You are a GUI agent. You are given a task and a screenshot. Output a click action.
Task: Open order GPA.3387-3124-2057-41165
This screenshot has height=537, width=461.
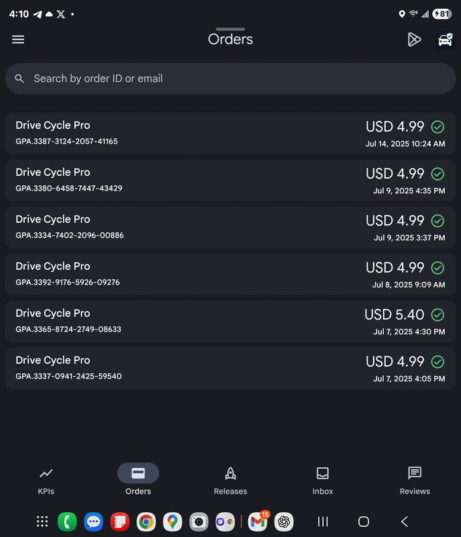click(230, 133)
